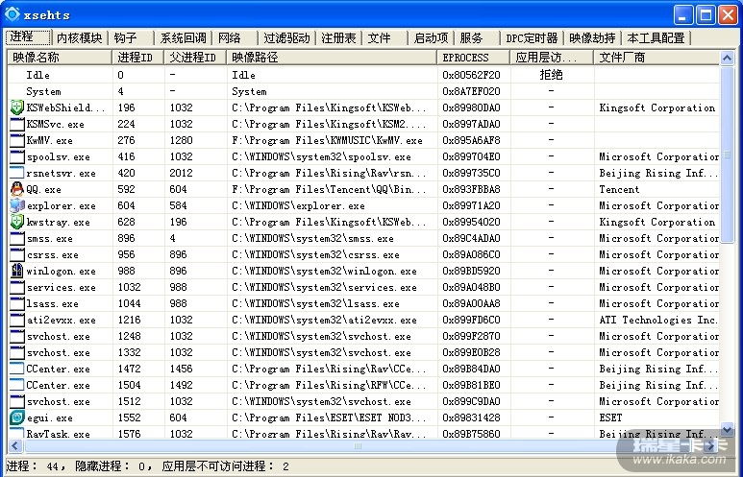Image resolution: width=743 pixels, height=477 pixels.
Task: Open the 注册表 tab
Action: [338, 38]
